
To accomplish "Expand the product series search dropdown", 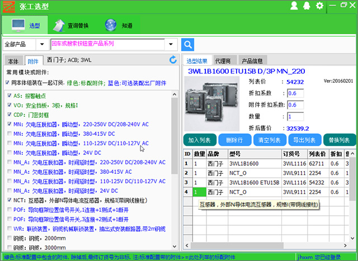I will coord(172,44).
